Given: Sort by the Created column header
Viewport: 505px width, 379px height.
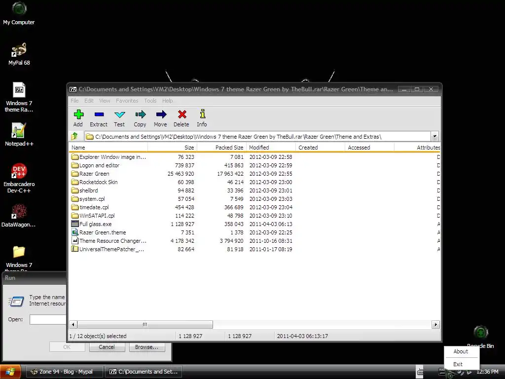Looking at the screenshot, I should click(x=320, y=147).
